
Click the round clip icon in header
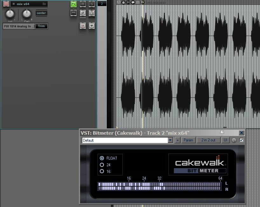[119, 2]
